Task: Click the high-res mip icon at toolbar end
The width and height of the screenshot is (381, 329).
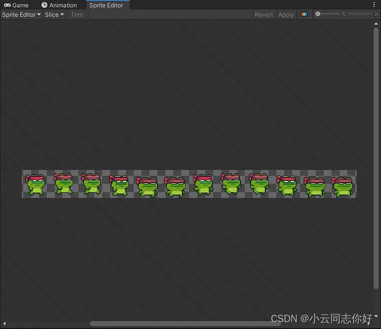Action: [x=377, y=14]
